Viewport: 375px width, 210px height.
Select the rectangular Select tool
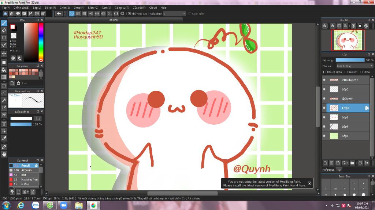point(4,86)
